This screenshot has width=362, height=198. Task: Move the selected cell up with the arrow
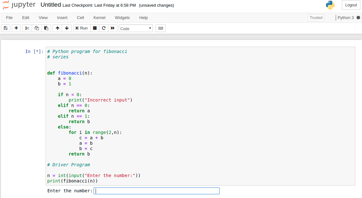(x=58, y=28)
